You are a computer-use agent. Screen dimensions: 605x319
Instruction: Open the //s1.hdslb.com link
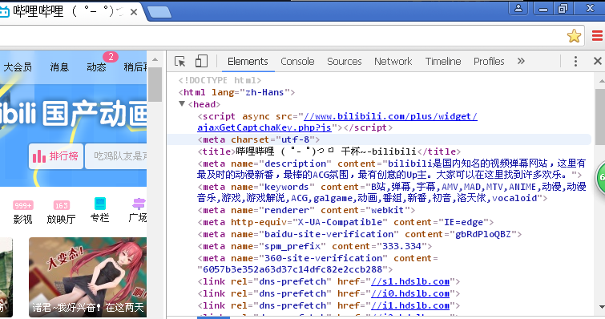(410, 281)
